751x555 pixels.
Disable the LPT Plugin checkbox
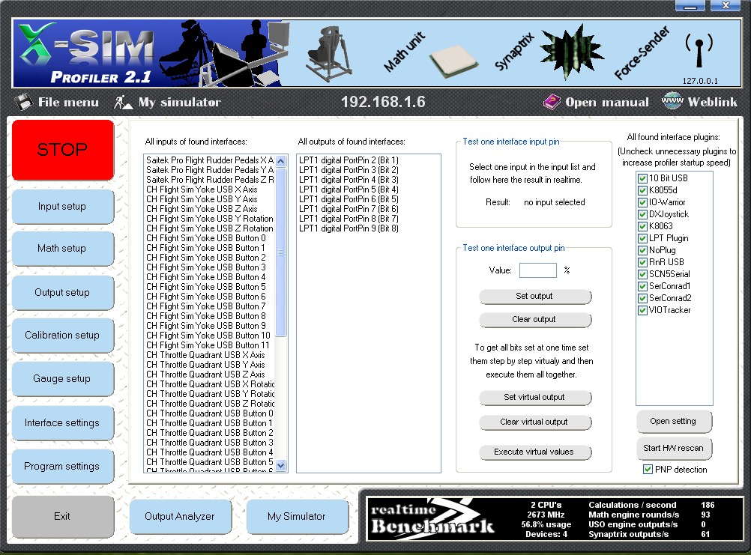click(643, 238)
